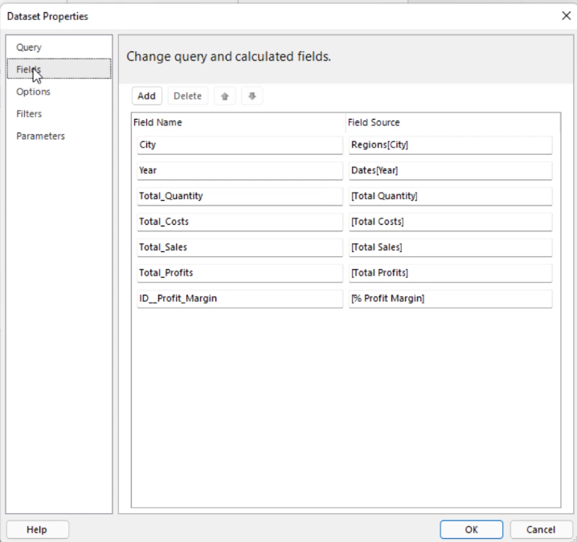Select the Fields page

point(59,69)
